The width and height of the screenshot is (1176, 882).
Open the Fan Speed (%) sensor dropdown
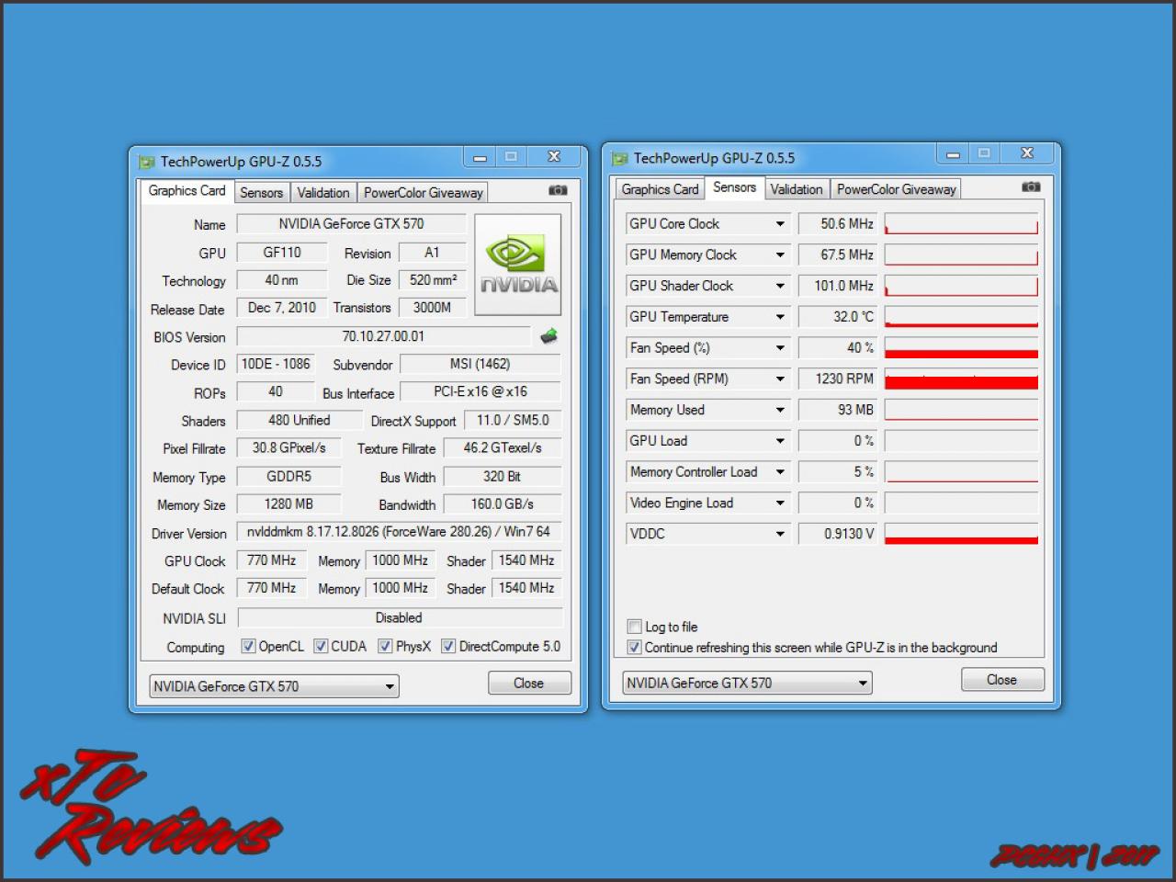click(x=780, y=348)
